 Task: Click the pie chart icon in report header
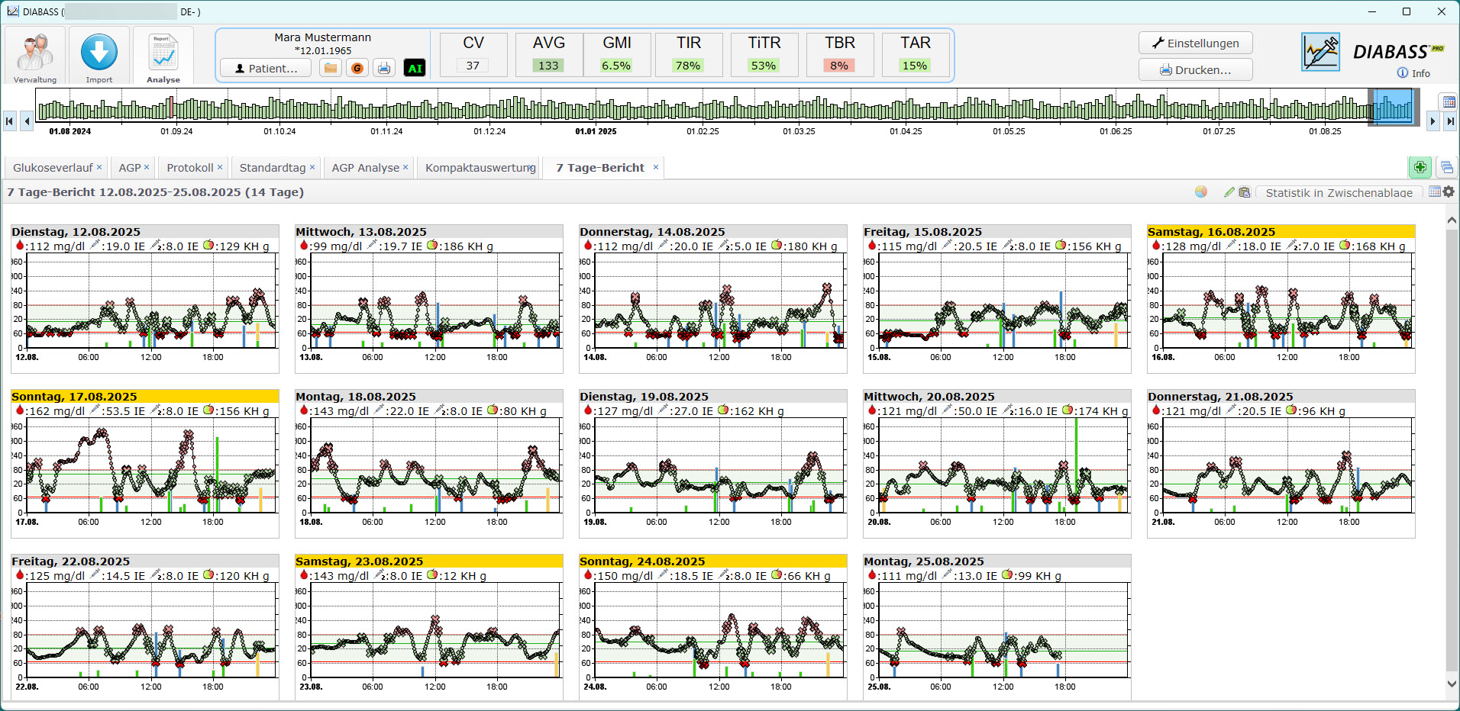pos(1201,192)
